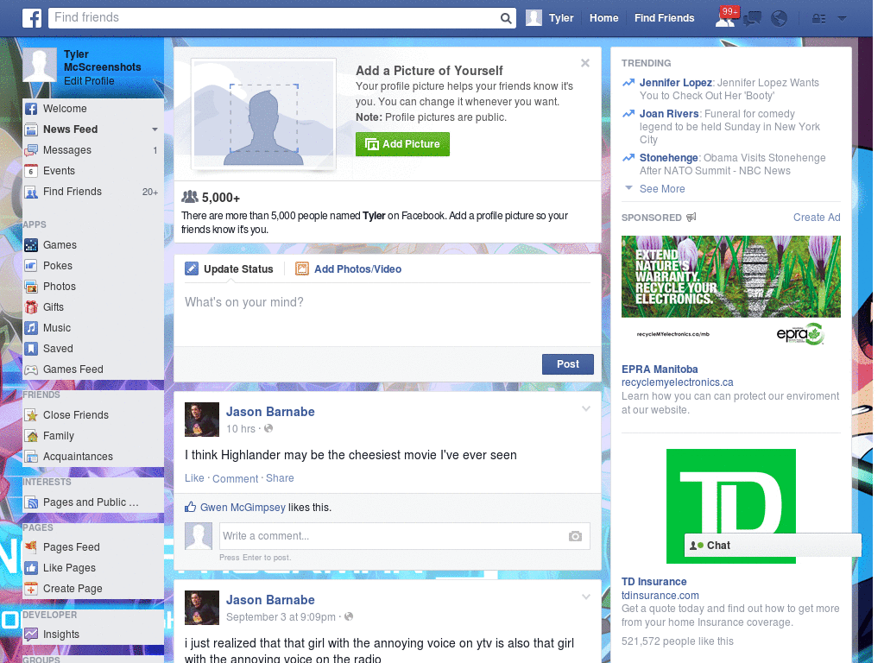Click Jason Barnabe's avatar on September 3 post
The height and width of the screenshot is (663, 884).
202,608
